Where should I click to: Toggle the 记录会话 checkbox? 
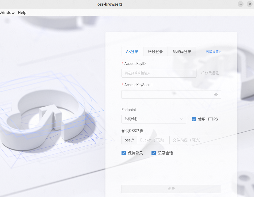pyautogui.click(x=154, y=153)
